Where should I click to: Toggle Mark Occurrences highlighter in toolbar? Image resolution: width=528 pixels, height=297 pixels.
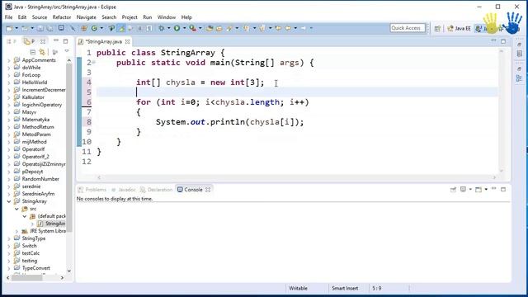(121, 28)
